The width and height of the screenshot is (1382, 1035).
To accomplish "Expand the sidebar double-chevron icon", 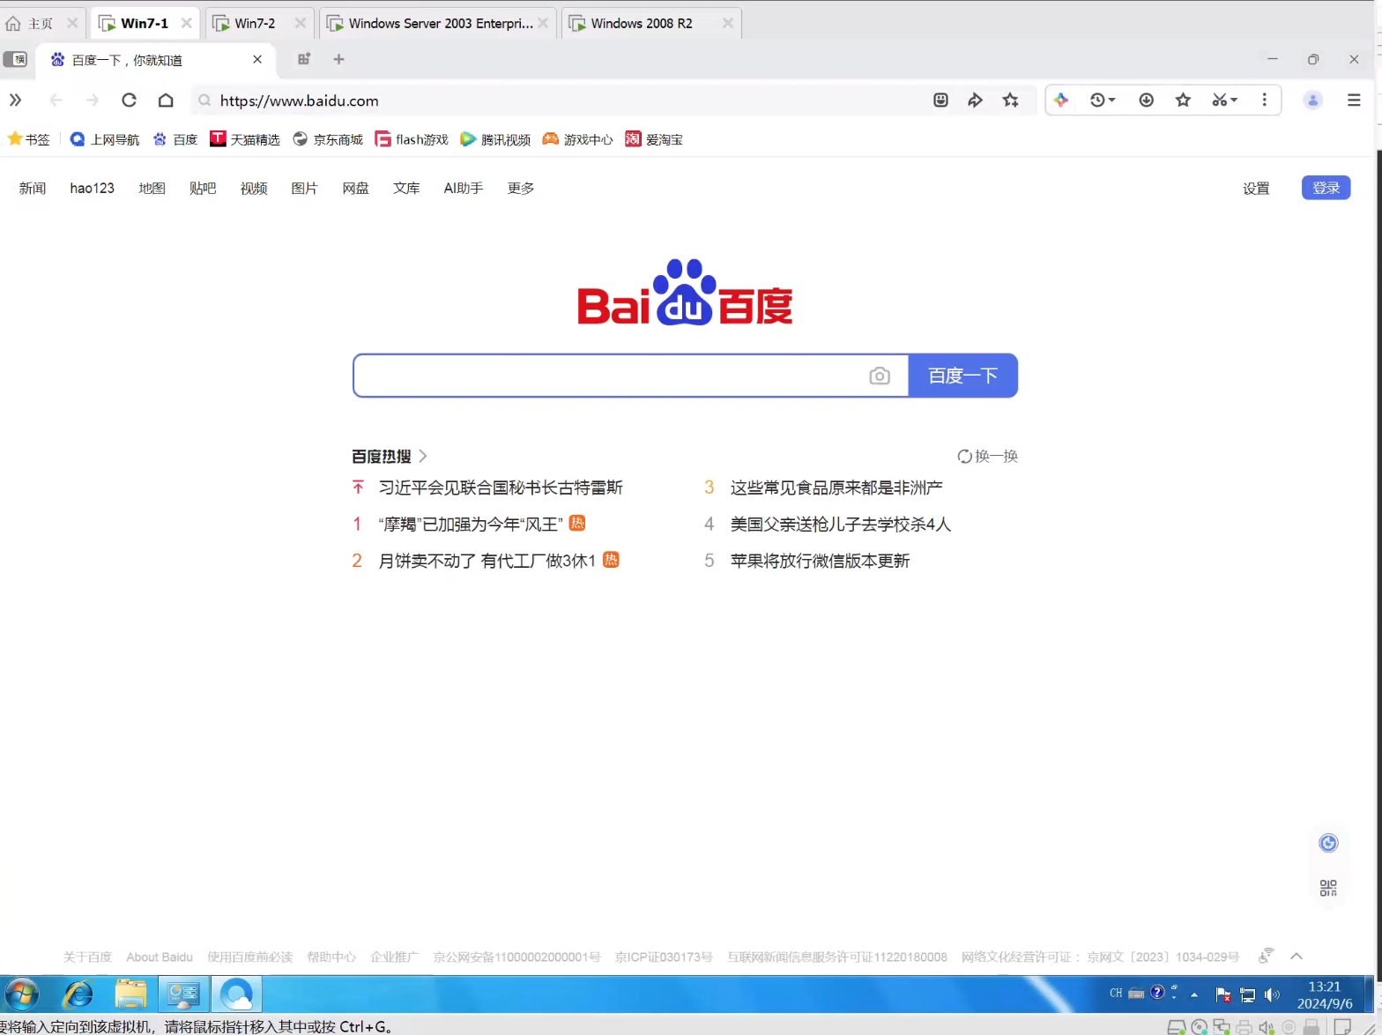I will pyautogui.click(x=15, y=101).
